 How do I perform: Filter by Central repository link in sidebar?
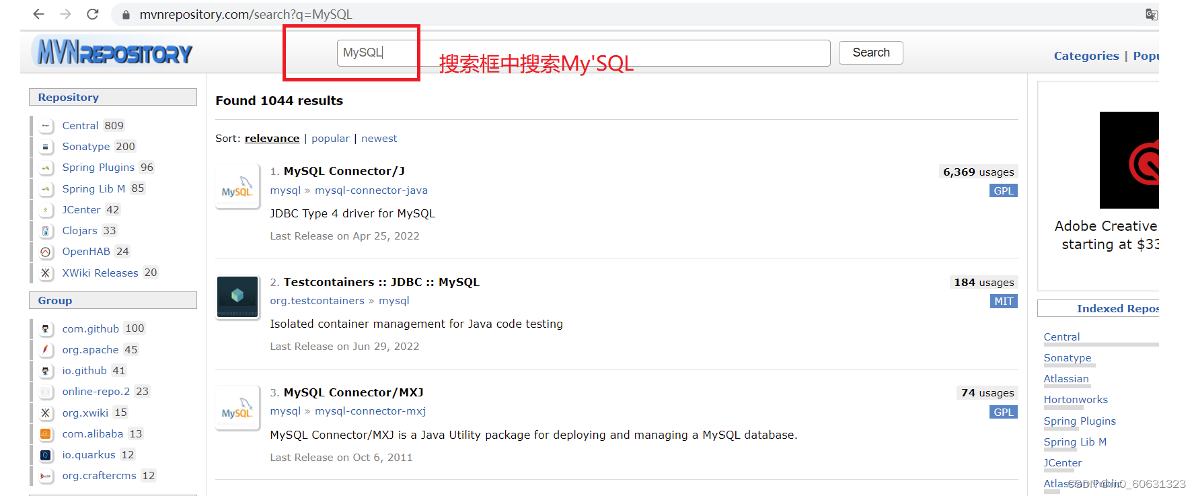tap(80, 126)
